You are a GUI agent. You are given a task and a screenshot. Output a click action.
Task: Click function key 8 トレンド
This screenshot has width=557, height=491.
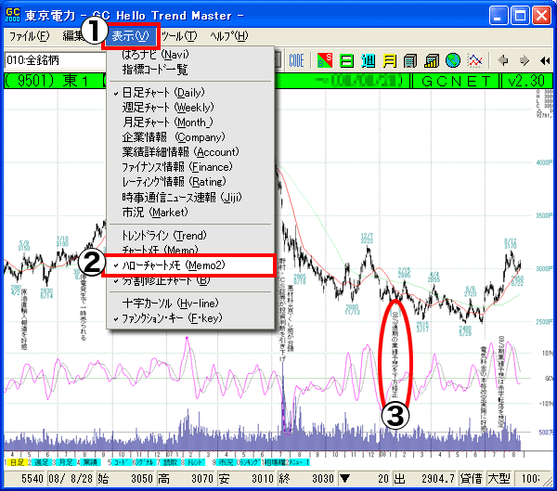193,462
